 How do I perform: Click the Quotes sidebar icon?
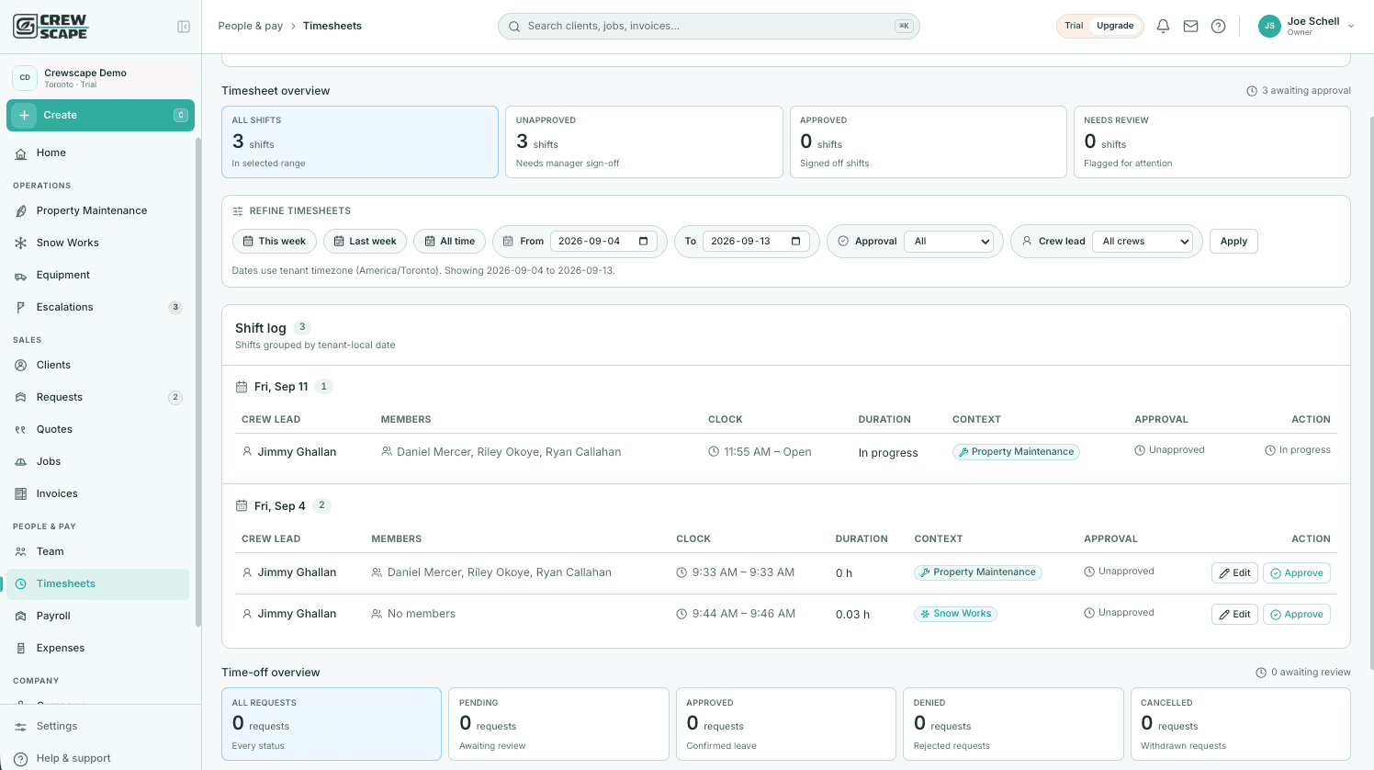(x=21, y=430)
